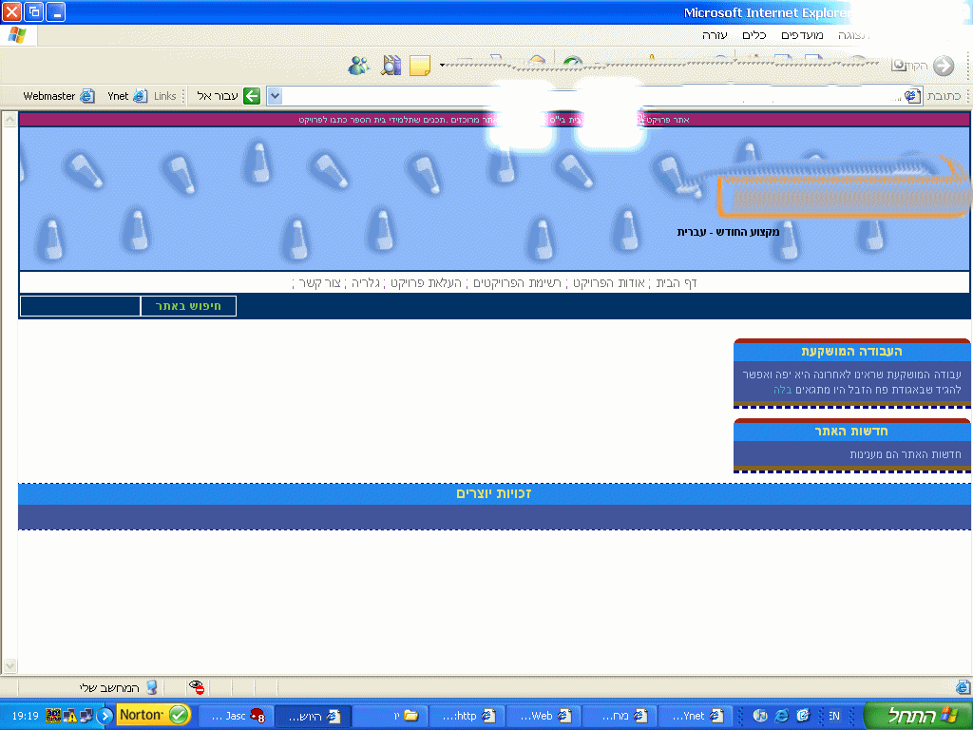Expand hidden system tray icons arrow
The image size is (973, 730).
point(105,715)
